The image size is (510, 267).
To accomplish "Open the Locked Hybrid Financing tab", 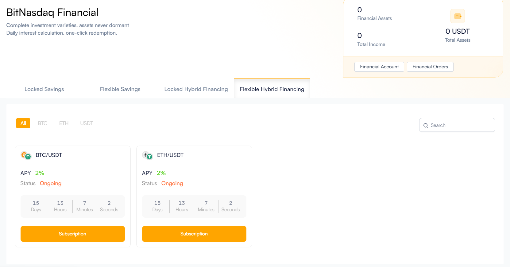I will point(196,89).
